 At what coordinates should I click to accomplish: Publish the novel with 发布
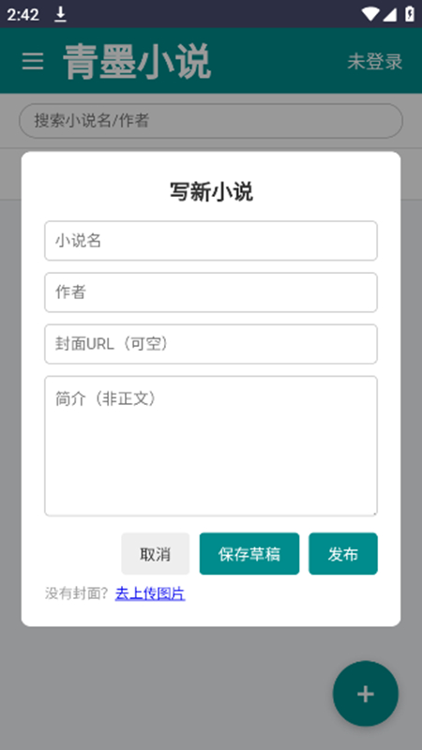343,554
